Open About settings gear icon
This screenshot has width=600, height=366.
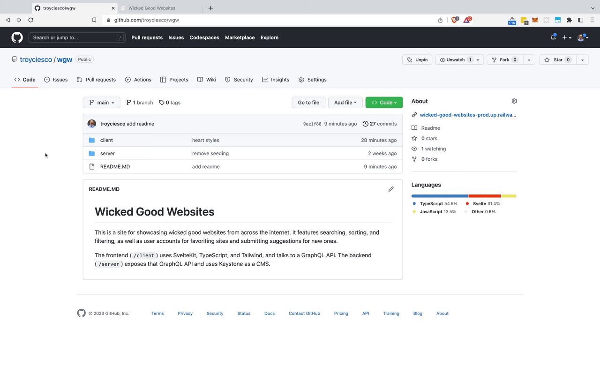(514, 101)
